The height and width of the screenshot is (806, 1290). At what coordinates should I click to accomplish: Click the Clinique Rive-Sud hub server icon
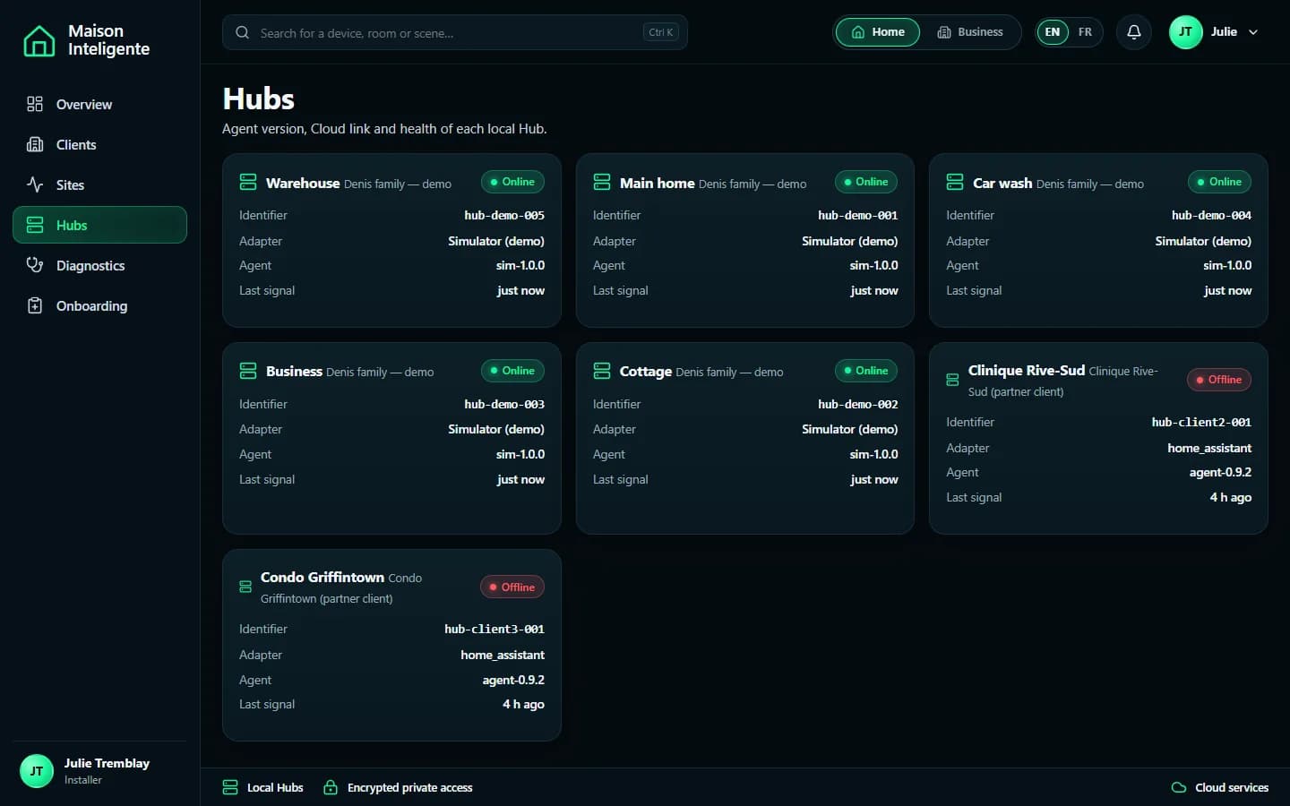point(952,380)
